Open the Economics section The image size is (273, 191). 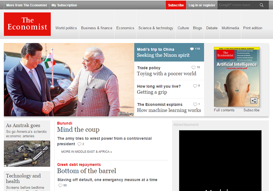pos(125,28)
